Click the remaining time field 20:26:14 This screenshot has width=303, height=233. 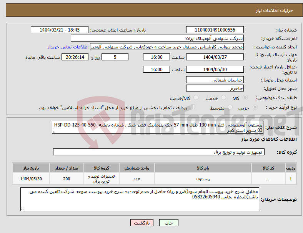(x=75, y=57)
